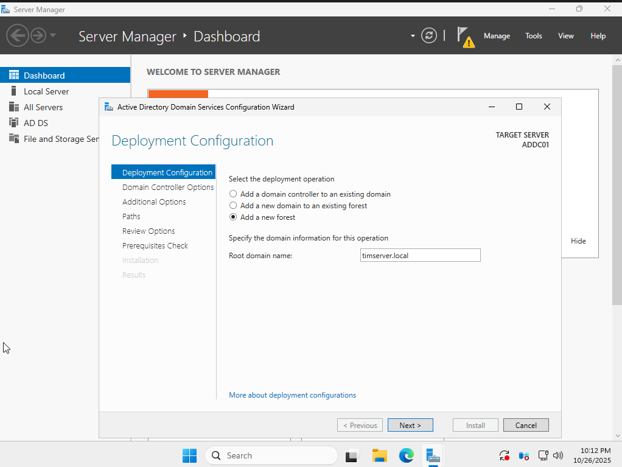Click inside the Root domain name field

pyautogui.click(x=420, y=255)
